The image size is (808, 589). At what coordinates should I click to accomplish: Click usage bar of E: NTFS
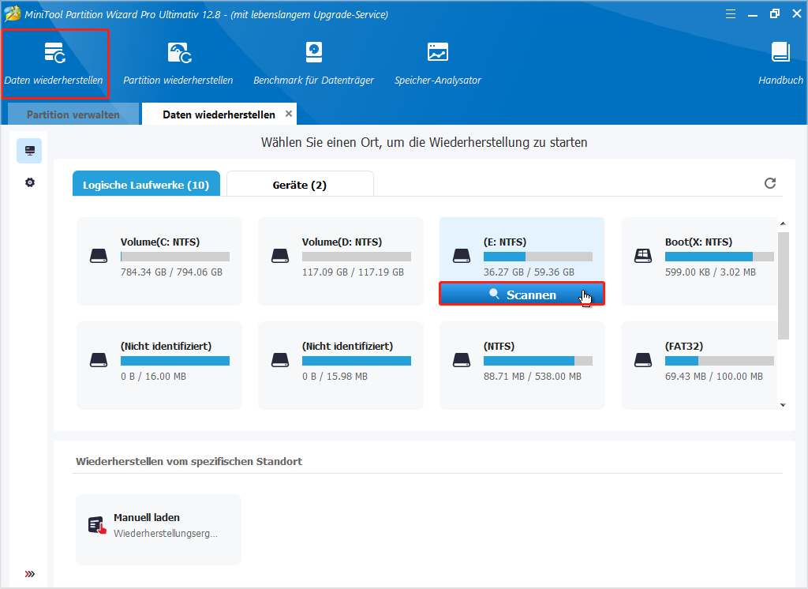(537, 257)
